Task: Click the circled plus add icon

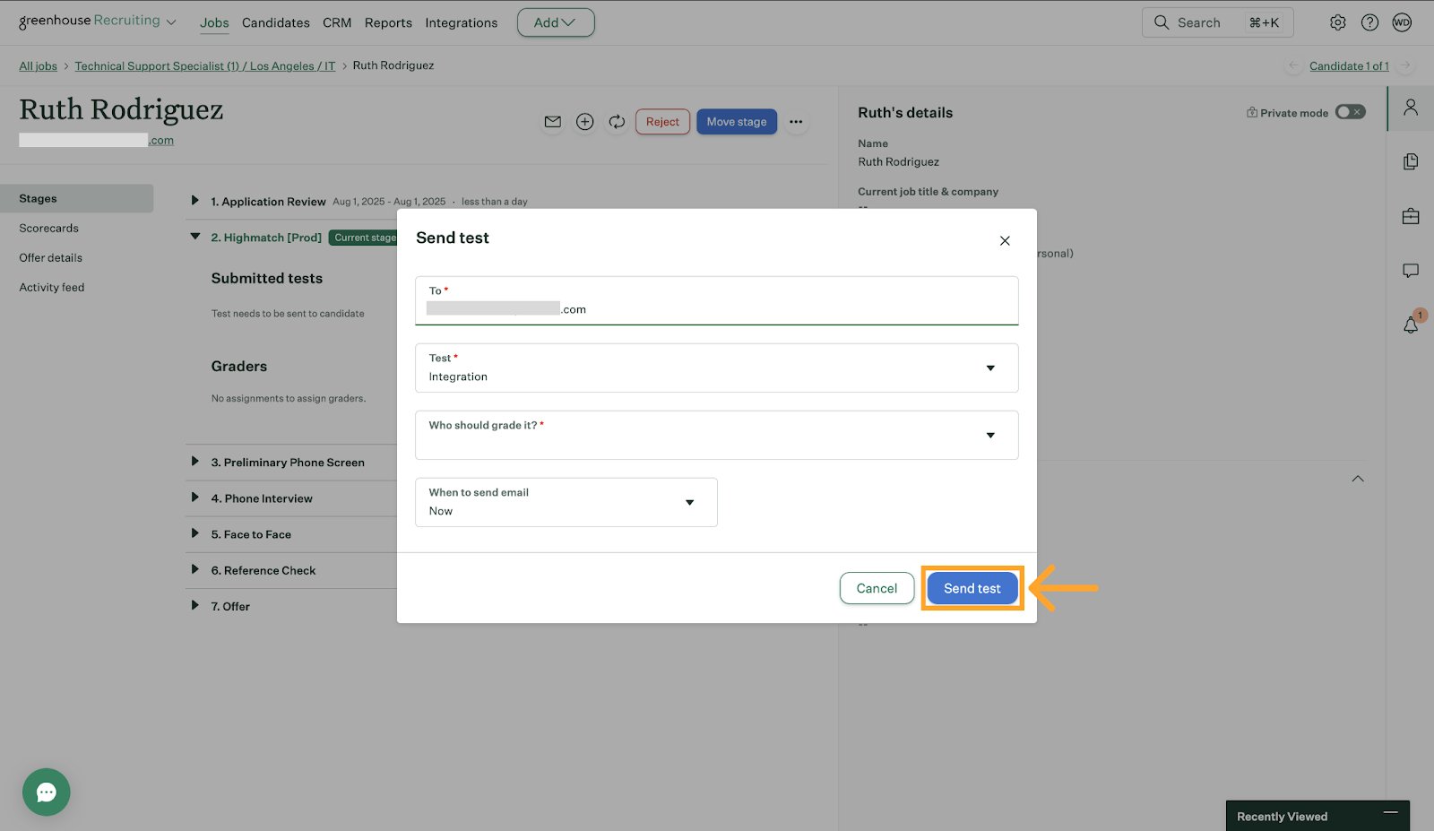Action: 584,122
